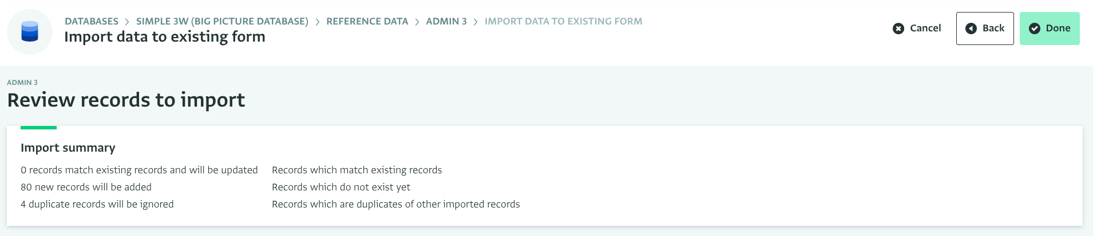Click chevron after Reference Data breadcrumb
The width and height of the screenshot is (1093, 236).
click(417, 22)
